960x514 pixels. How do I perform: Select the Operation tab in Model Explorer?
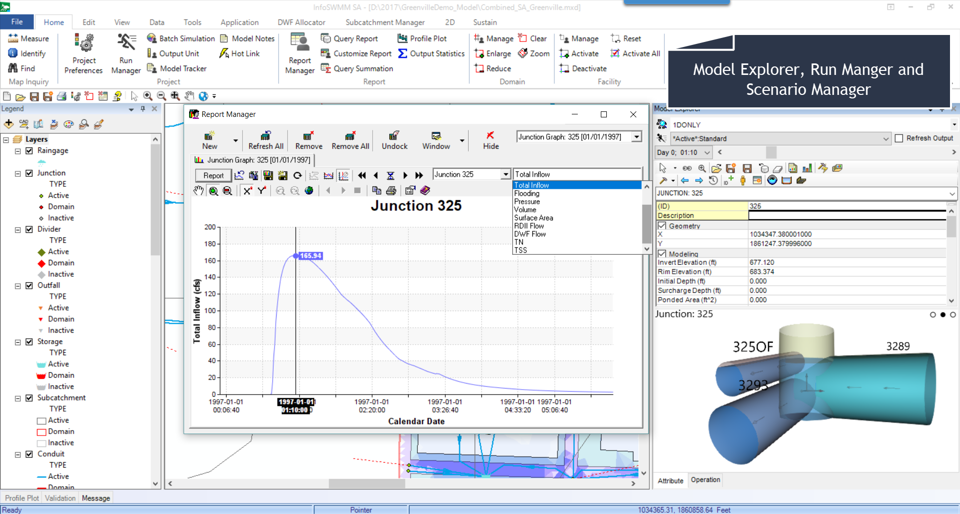click(x=705, y=480)
